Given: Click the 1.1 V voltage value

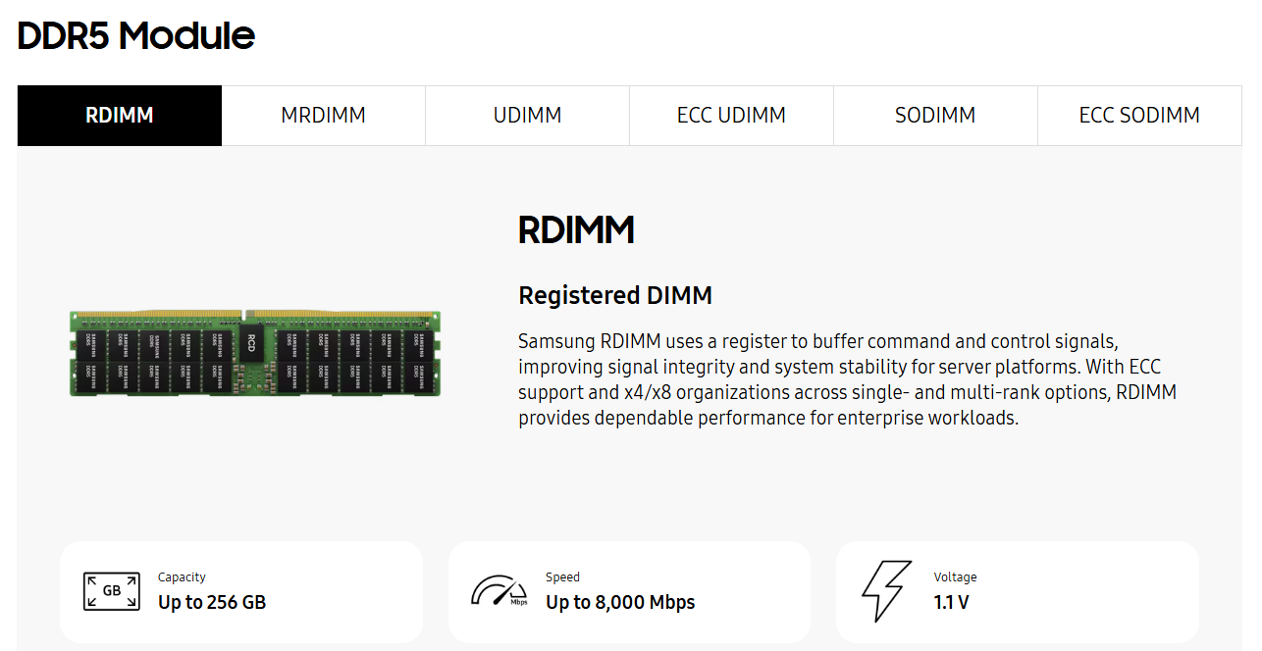Looking at the screenshot, I should [951, 602].
